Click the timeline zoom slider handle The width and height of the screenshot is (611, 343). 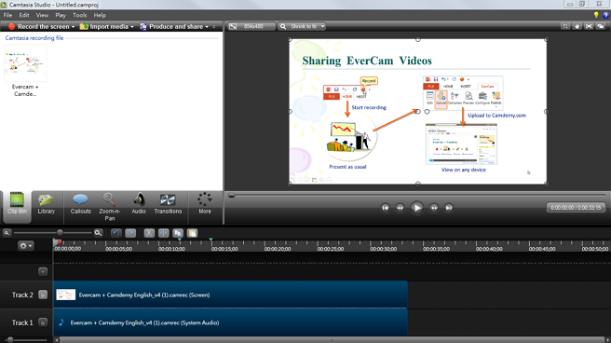(60, 233)
